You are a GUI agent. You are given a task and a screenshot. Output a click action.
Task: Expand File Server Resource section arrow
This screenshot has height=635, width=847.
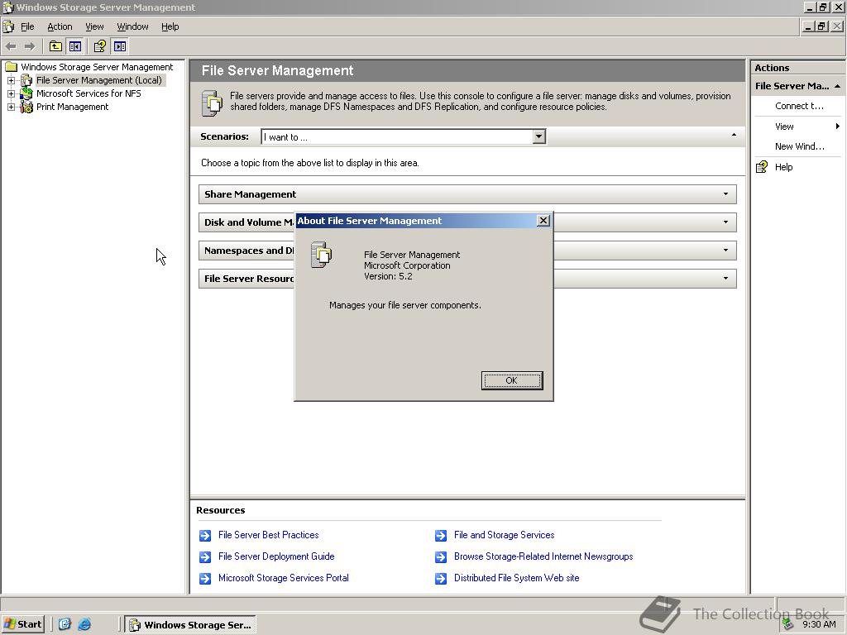tap(725, 278)
